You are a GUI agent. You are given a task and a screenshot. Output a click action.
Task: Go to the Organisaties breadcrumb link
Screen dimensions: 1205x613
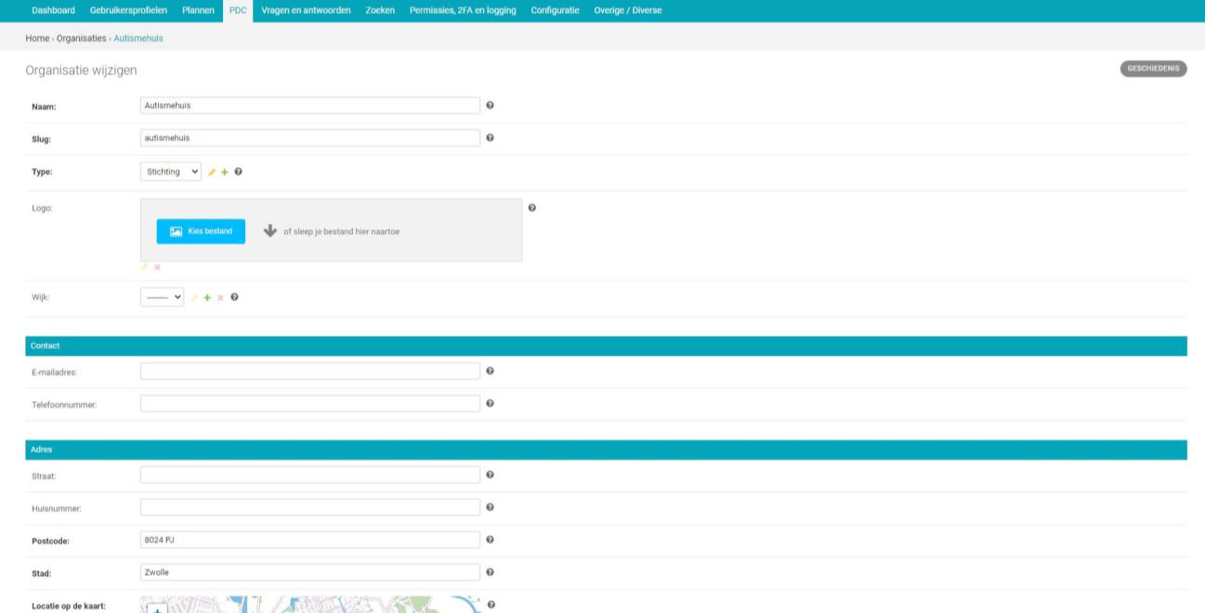pos(81,38)
